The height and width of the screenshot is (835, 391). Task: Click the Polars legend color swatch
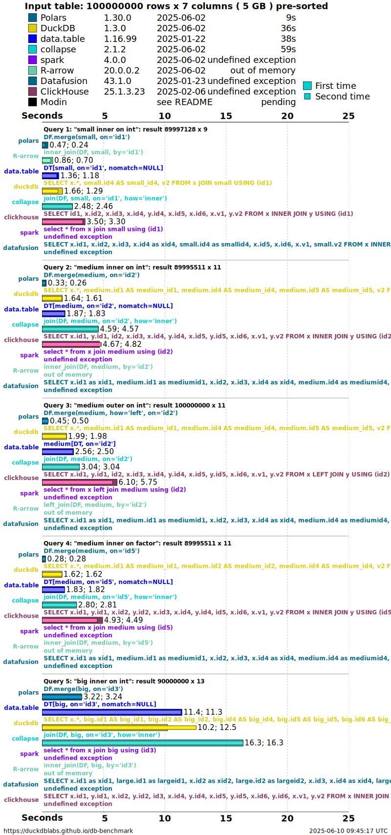pyautogui.click(x=32, y=18)
